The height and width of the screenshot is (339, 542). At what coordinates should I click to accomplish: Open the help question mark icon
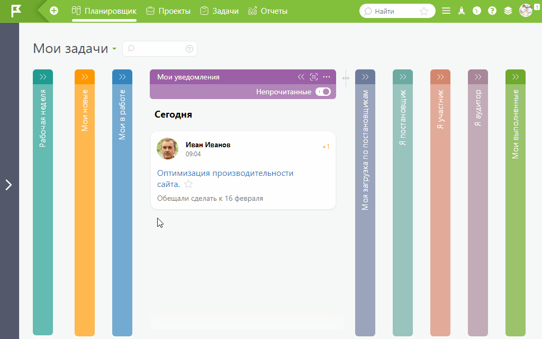click(492, 11)
